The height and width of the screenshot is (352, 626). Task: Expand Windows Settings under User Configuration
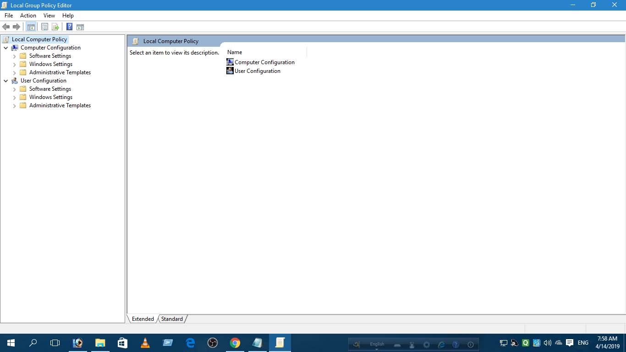(14, 97)
